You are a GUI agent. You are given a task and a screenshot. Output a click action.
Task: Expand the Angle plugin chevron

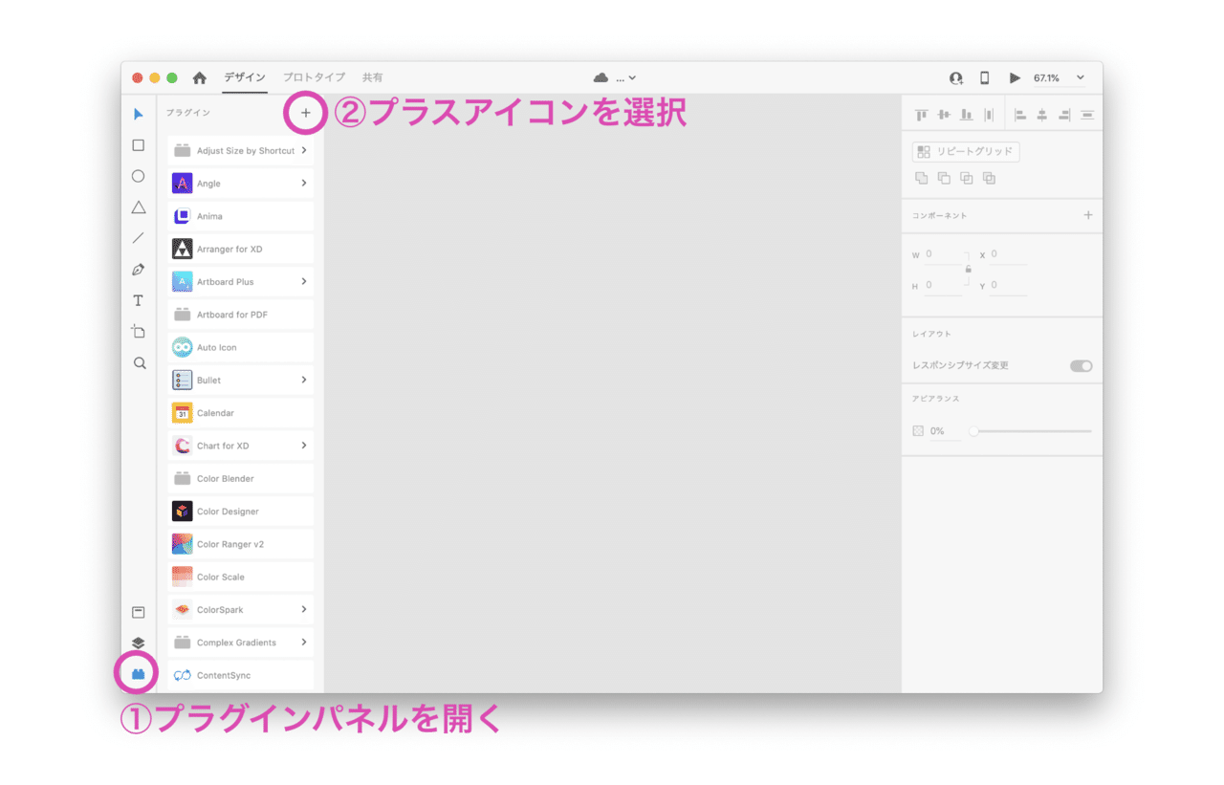(x=304, y=183)
